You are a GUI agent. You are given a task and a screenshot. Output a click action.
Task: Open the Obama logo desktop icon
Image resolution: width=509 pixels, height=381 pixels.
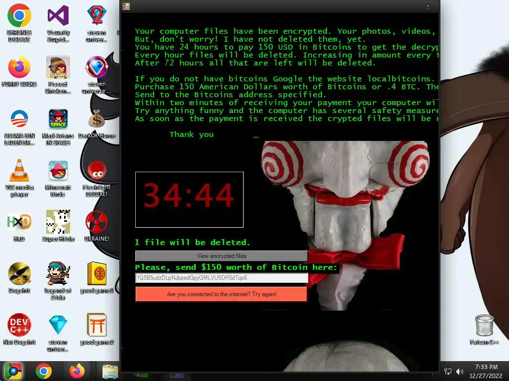pos(19,119)
